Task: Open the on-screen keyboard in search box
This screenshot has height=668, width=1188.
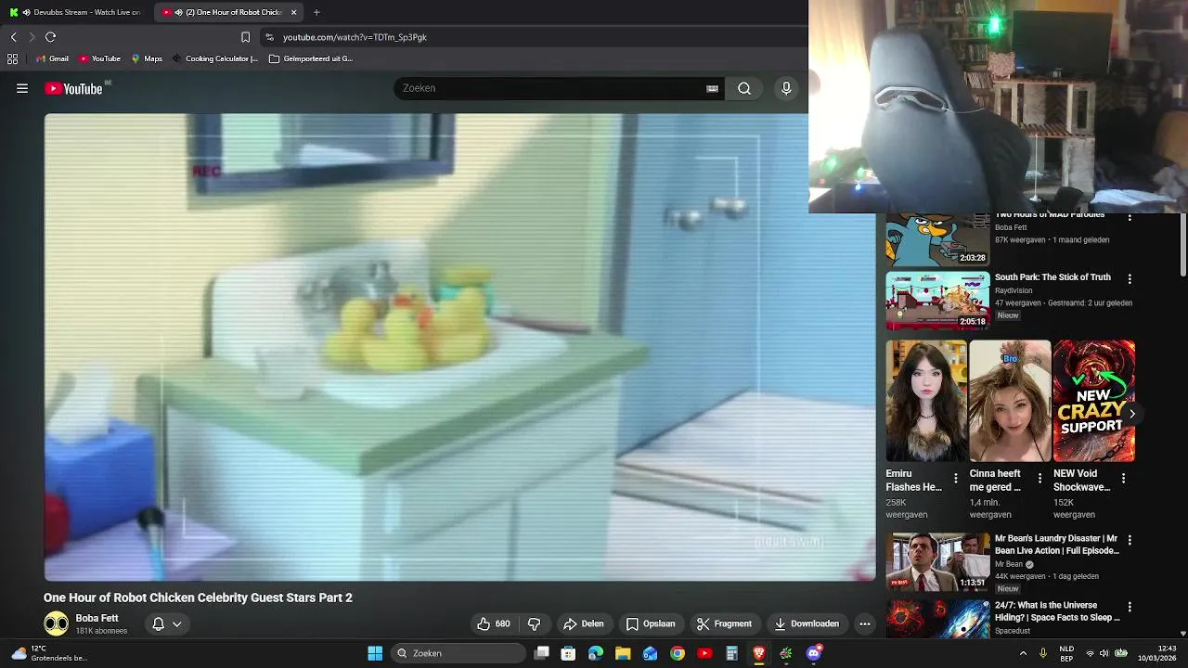Action: 712,88
